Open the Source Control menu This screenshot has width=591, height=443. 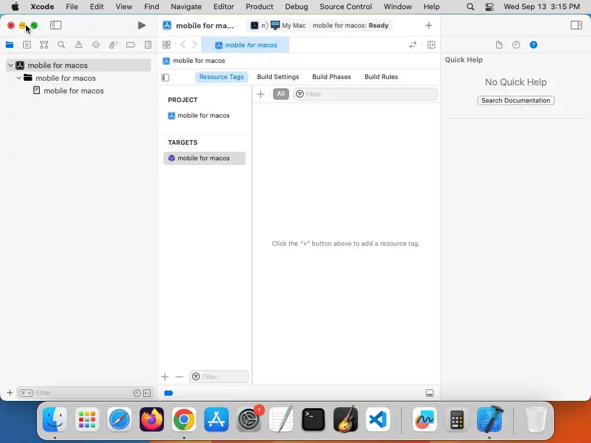(x=346, y=6)
